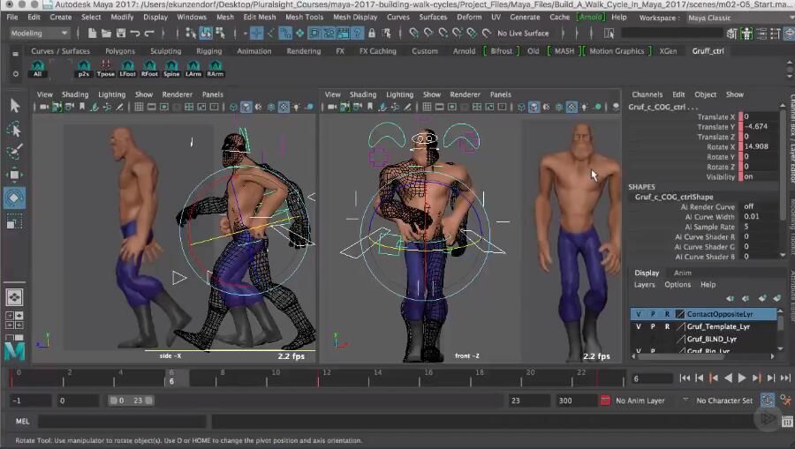Open the Modeling menu set dropdown
The height and width of the screenshot is (449, 795).
[x=39, y=34]
